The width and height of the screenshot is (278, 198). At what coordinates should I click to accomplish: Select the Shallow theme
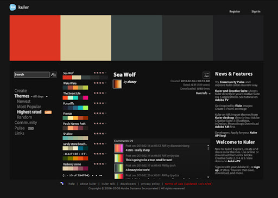[x=75, y=136]
